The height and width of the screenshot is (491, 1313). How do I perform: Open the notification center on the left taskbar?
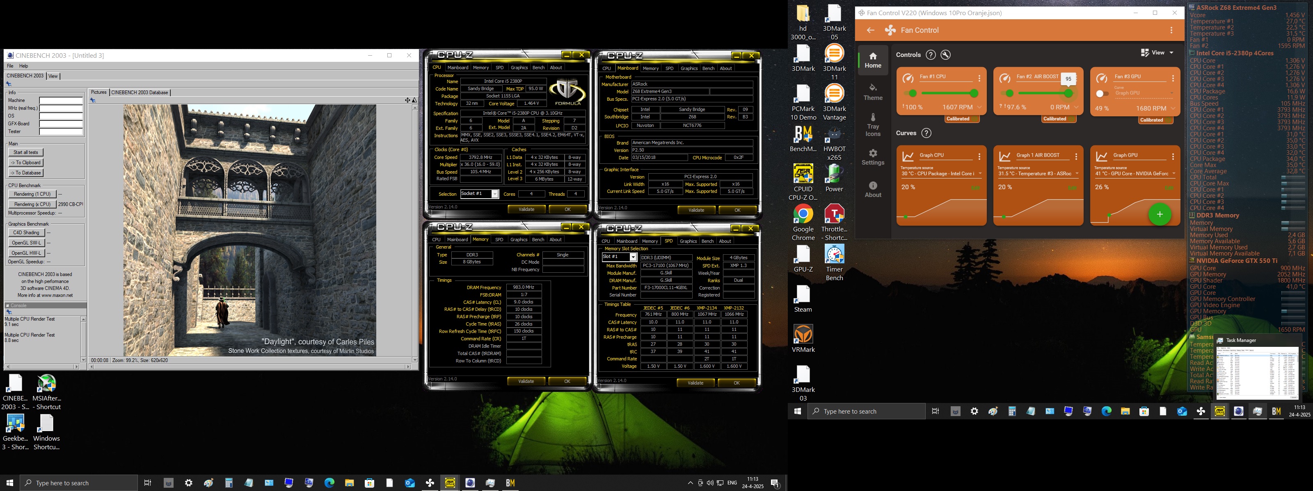click(775, 483)
